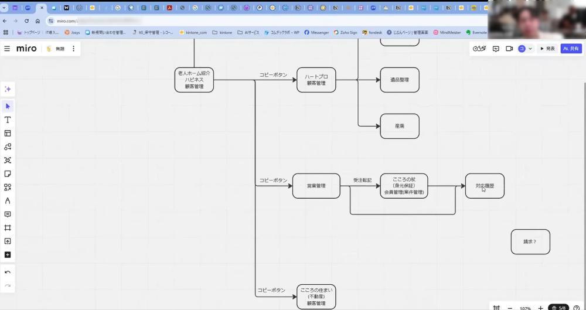Select the ハートプロ 顧客管理 node

316,80
